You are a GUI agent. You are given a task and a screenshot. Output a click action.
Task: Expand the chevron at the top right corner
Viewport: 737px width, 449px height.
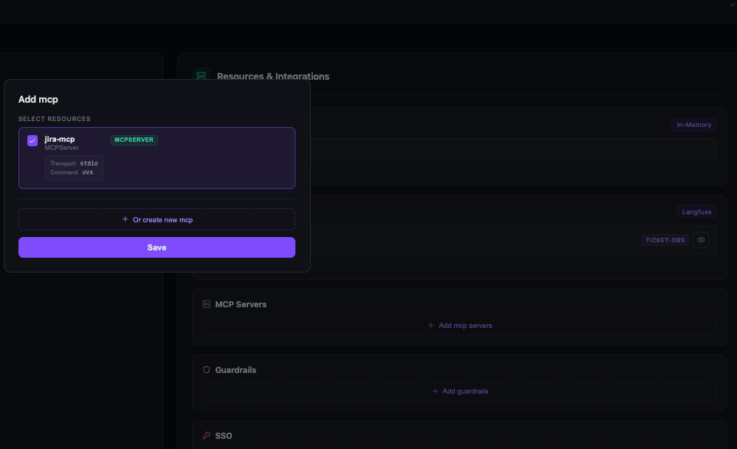pyautogui.click(x=732, y=4)
